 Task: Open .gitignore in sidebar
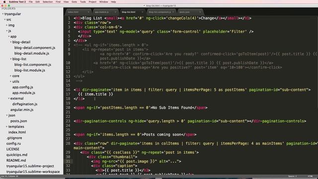click(x=14, y=138)
